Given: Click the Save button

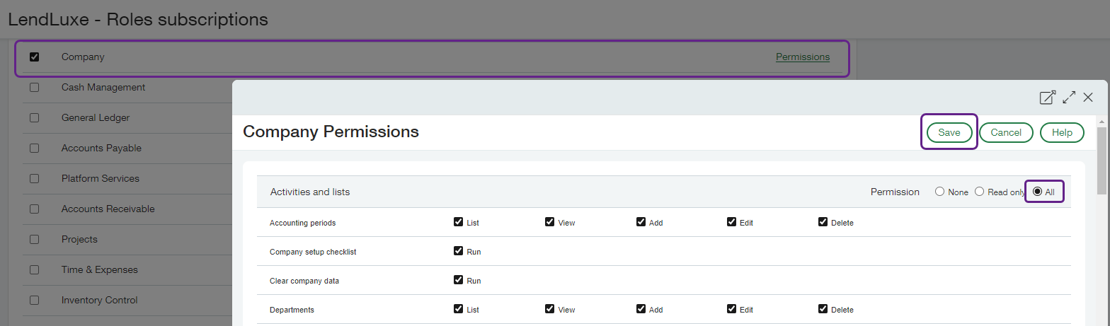Looking at the screenshot, I should [949, 132].
